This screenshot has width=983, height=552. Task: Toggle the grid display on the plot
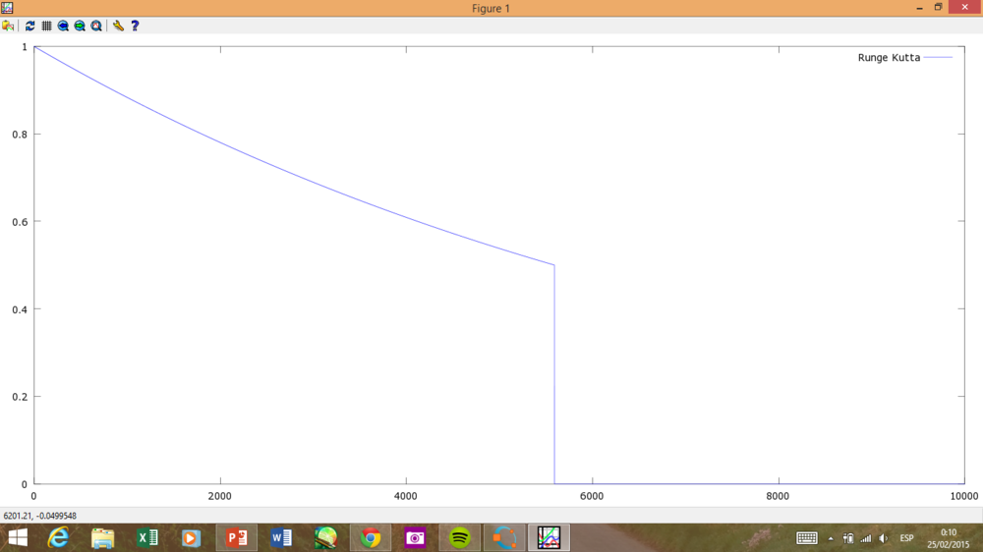pos(46,26)
